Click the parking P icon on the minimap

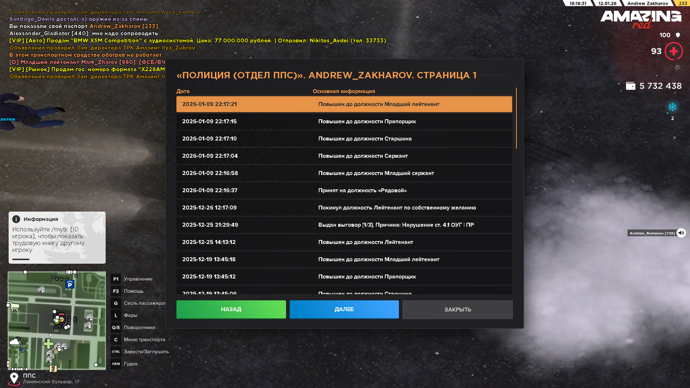71,284
